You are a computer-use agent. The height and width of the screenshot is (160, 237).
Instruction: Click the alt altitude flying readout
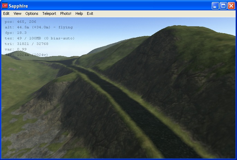click(39, 27)
